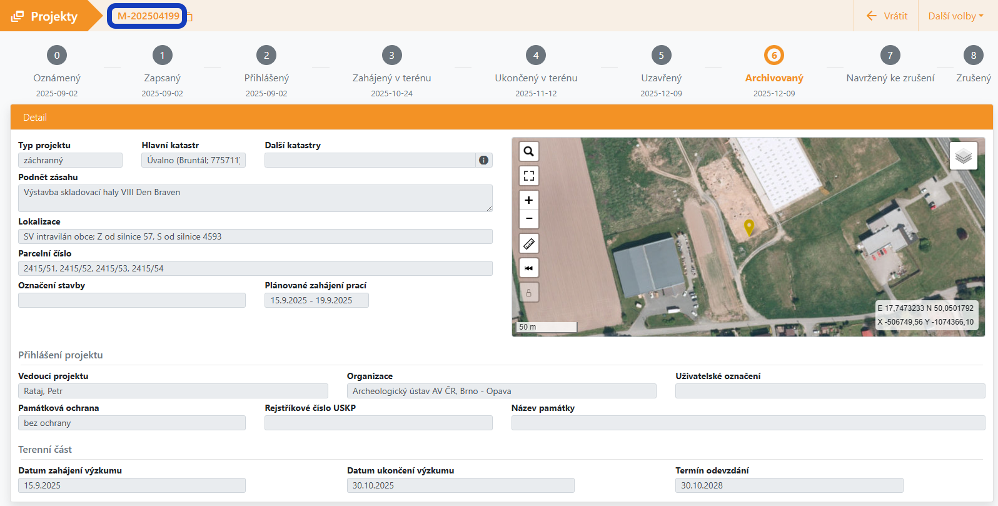
Task: Click info icon in Další katastry field
Action: click(x=483, y=160)
